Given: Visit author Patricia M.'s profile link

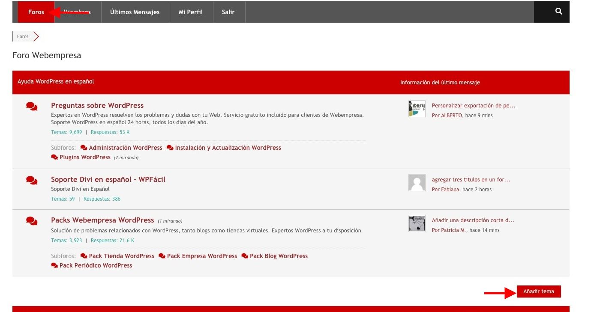Looking at the screenshot, I should point(453,230).
